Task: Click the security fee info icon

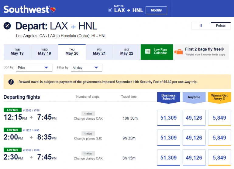Action: (11, 82)
